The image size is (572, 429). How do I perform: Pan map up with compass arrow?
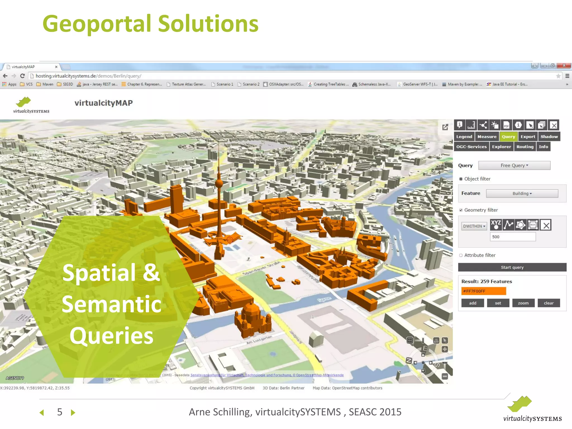(423, 355)
